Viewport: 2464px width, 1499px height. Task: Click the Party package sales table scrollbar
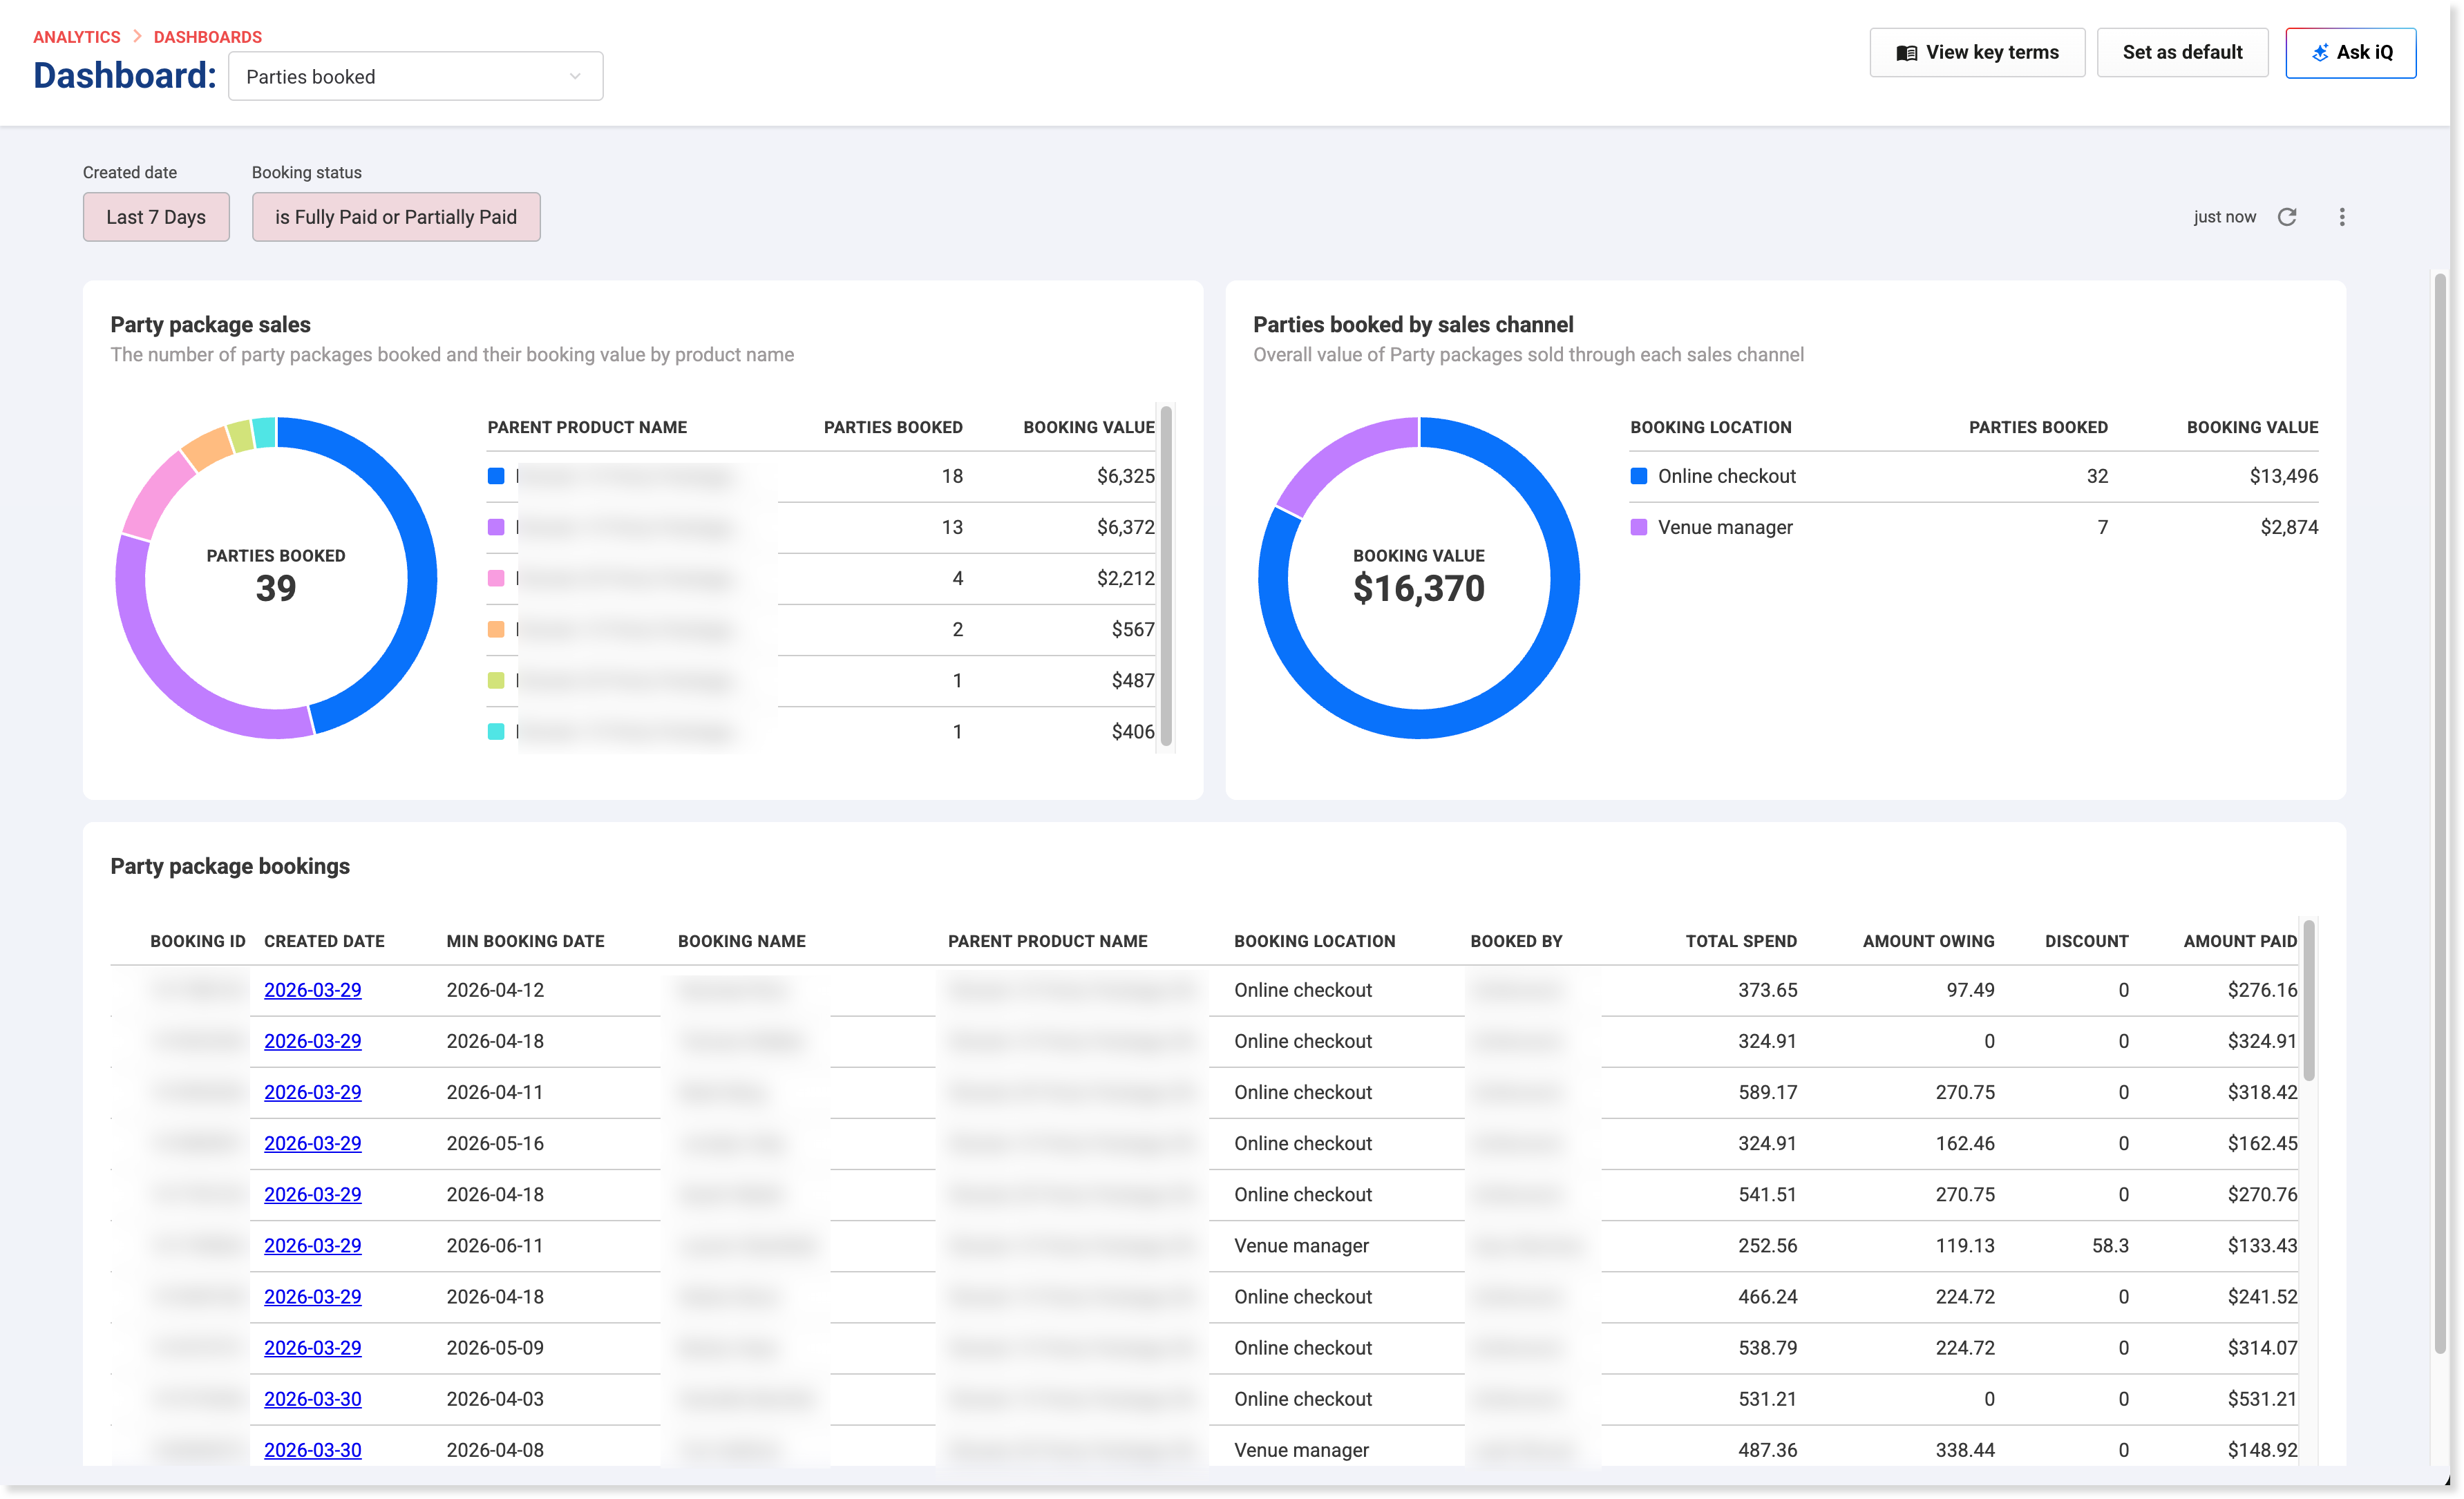click(1166, 575)
